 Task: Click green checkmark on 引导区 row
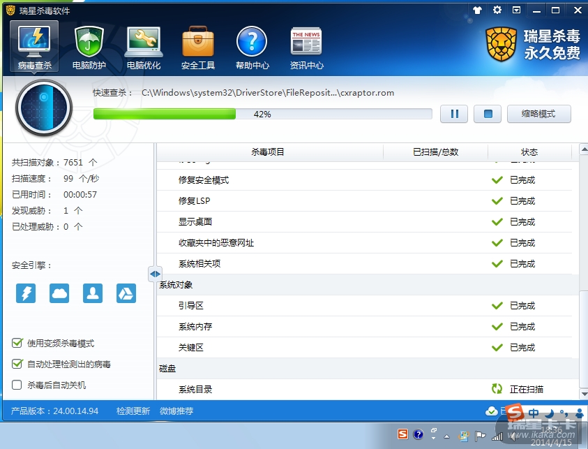(497, 306)
